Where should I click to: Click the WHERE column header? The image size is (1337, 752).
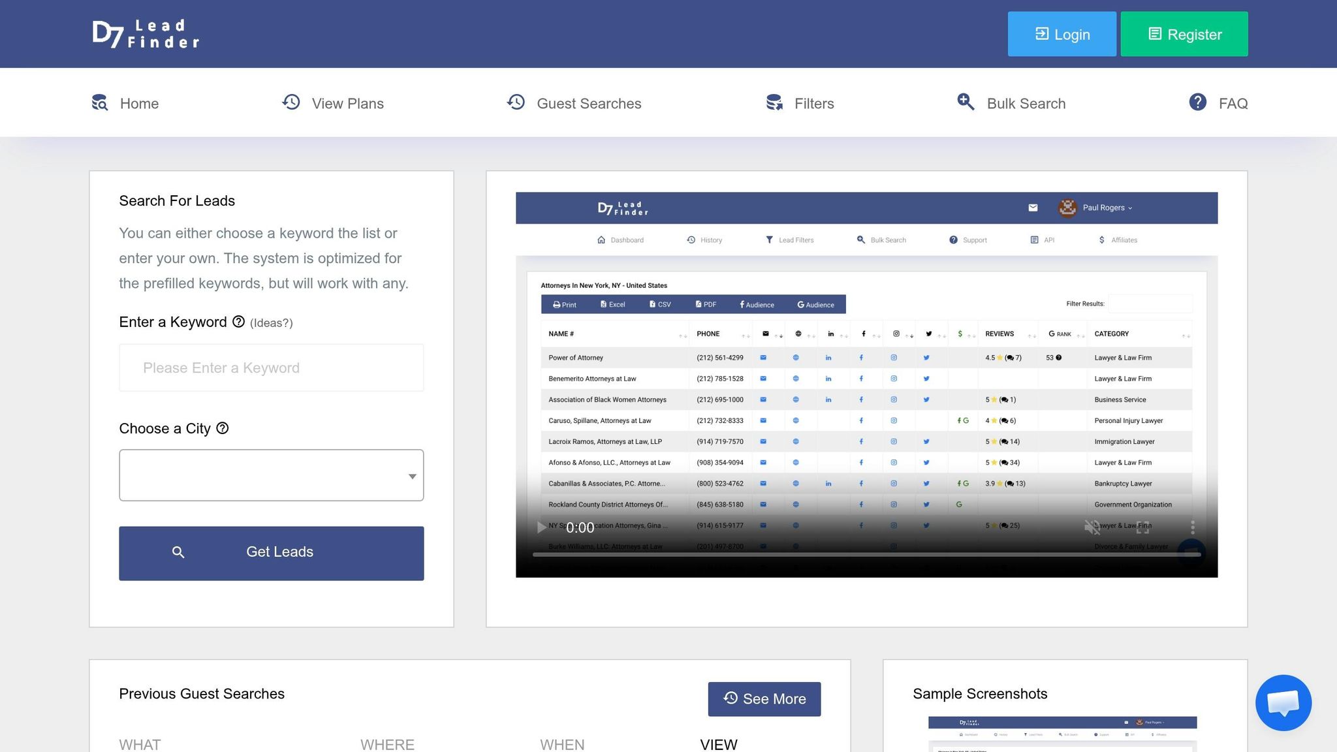tap(388, 745)
